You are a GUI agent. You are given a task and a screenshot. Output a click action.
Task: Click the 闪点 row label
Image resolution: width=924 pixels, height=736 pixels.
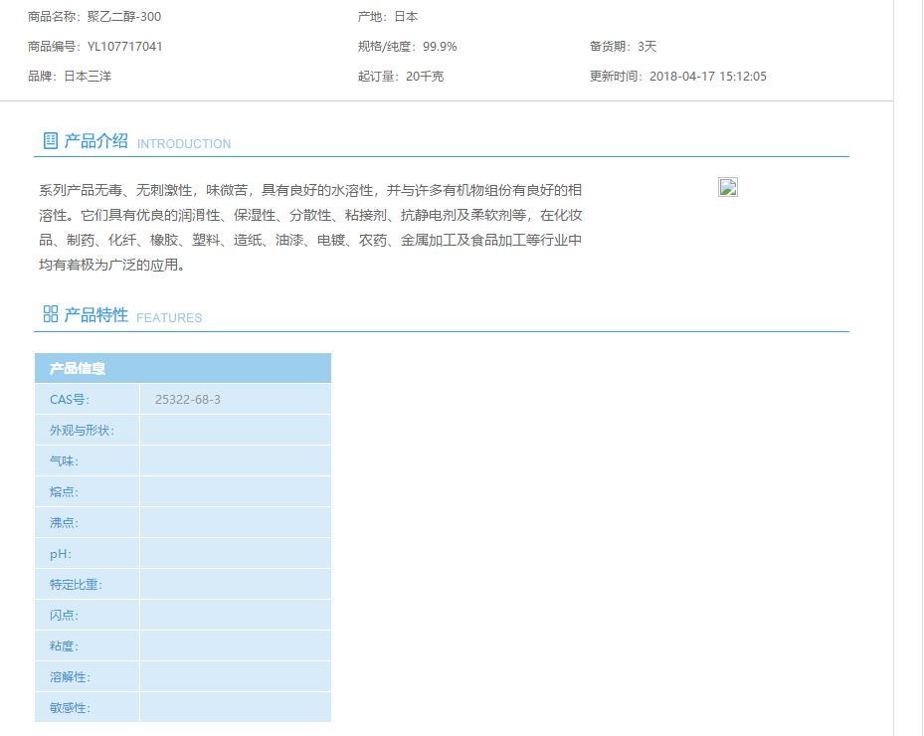tap(64, 616)
